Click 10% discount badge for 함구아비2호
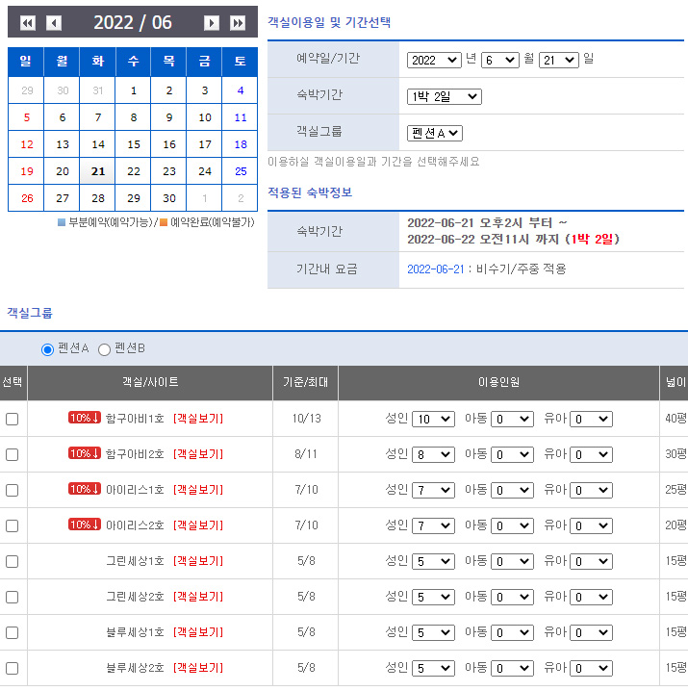The image size is (688, 691). [85, 453]
